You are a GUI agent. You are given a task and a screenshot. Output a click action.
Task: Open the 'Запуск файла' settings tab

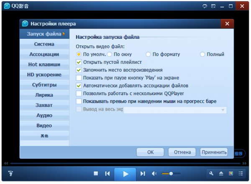pos(44,34)
